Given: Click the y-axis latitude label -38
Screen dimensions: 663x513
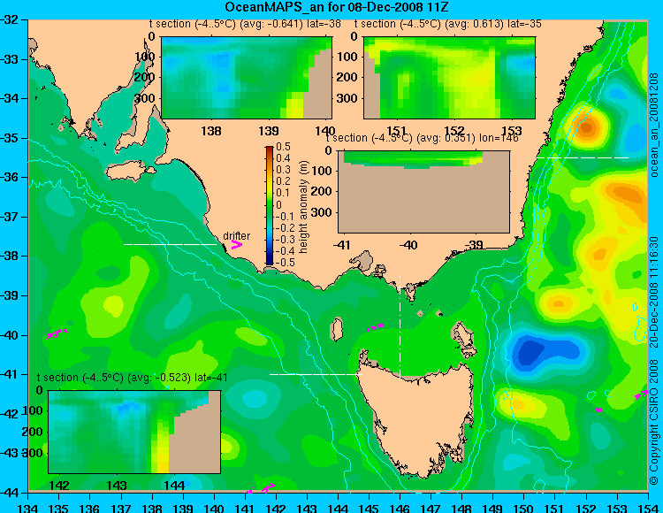Looking at the screenshot, I should coord(10,256).
